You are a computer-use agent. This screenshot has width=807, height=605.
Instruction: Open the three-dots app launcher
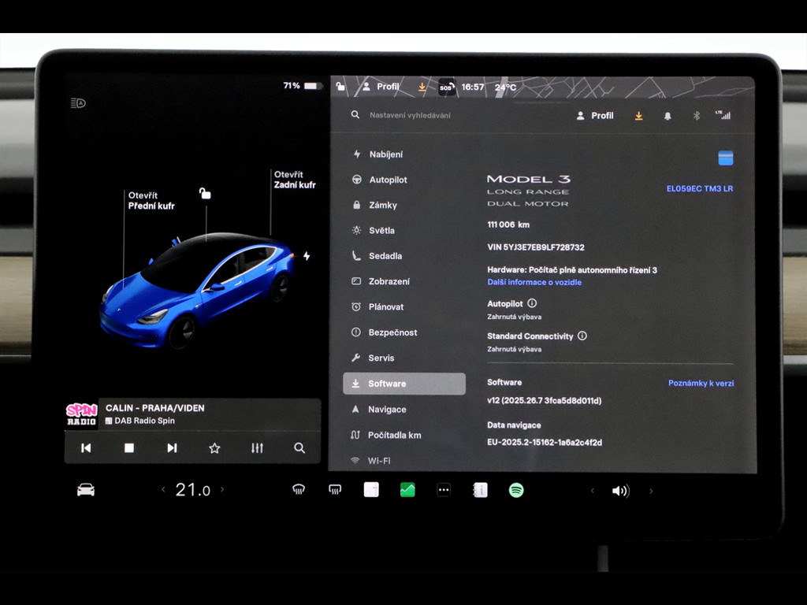pos(444,490)
